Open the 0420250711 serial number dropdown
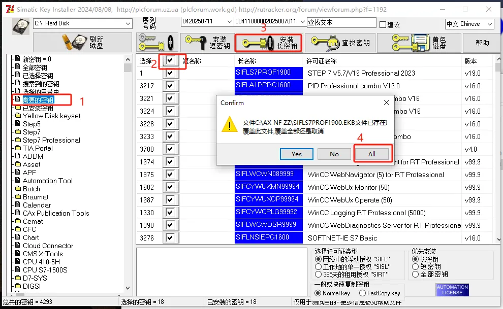 coord(207,21)
